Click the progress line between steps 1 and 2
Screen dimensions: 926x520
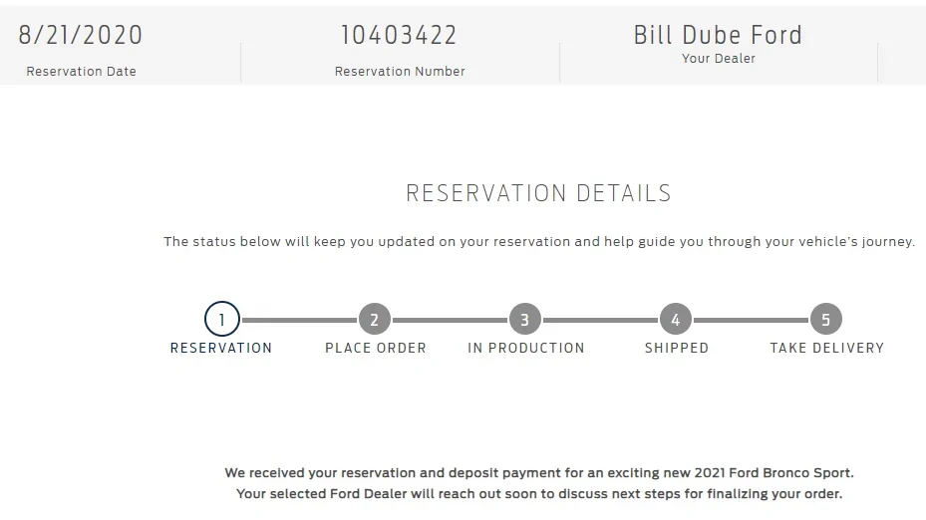tap(298, 320)
